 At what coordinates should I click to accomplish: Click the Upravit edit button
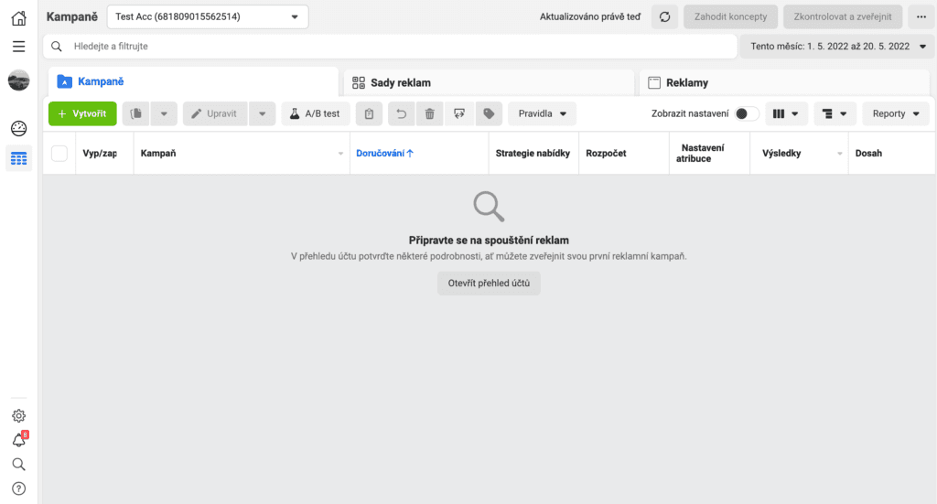pos(215,113)
